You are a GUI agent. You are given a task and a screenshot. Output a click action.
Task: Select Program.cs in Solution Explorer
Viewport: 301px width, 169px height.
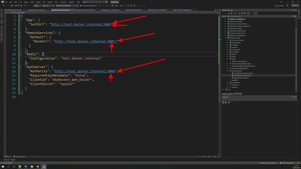[x=236, y=85]
